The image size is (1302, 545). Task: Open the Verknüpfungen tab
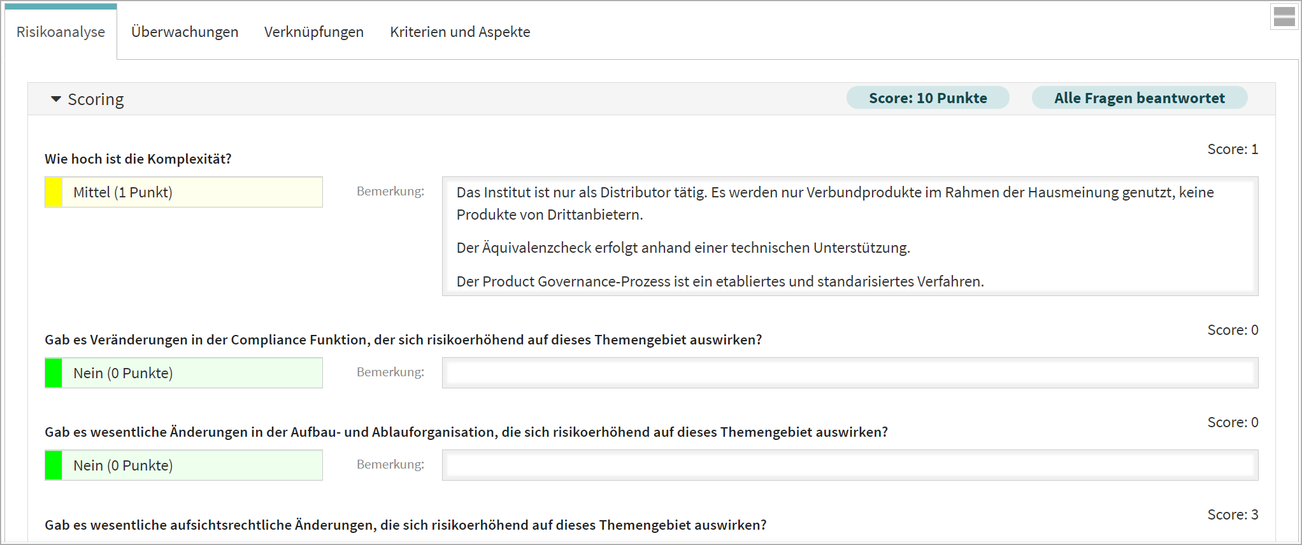[314, 32]
